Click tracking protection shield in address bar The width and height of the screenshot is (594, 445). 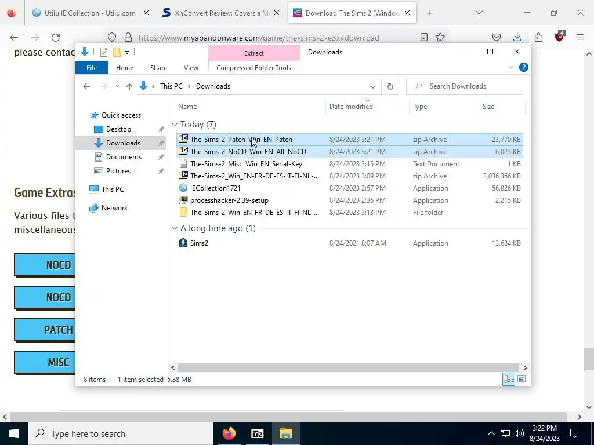tap(112, 37)
